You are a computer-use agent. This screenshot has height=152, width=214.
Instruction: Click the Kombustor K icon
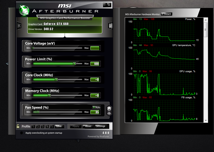19,26
